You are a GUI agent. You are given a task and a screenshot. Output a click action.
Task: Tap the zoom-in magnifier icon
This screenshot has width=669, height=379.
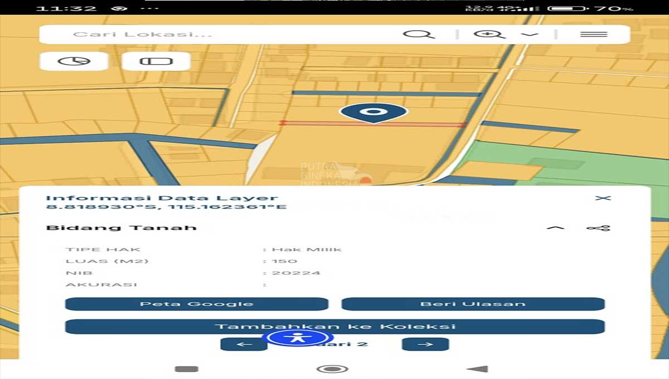(489, 35)
